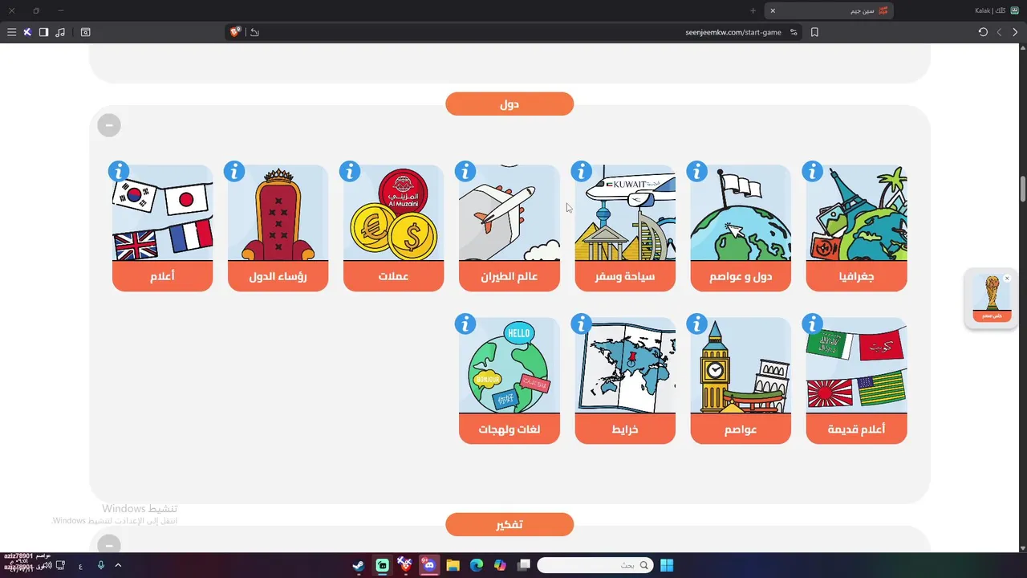Collapse the تفكير section with minus button
Viewport: 1027px width, 578px height.
pos(109,545)
